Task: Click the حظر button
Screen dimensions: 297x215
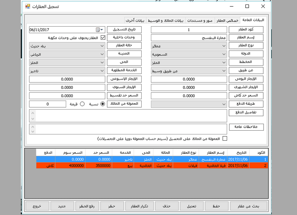Action: 112,206
